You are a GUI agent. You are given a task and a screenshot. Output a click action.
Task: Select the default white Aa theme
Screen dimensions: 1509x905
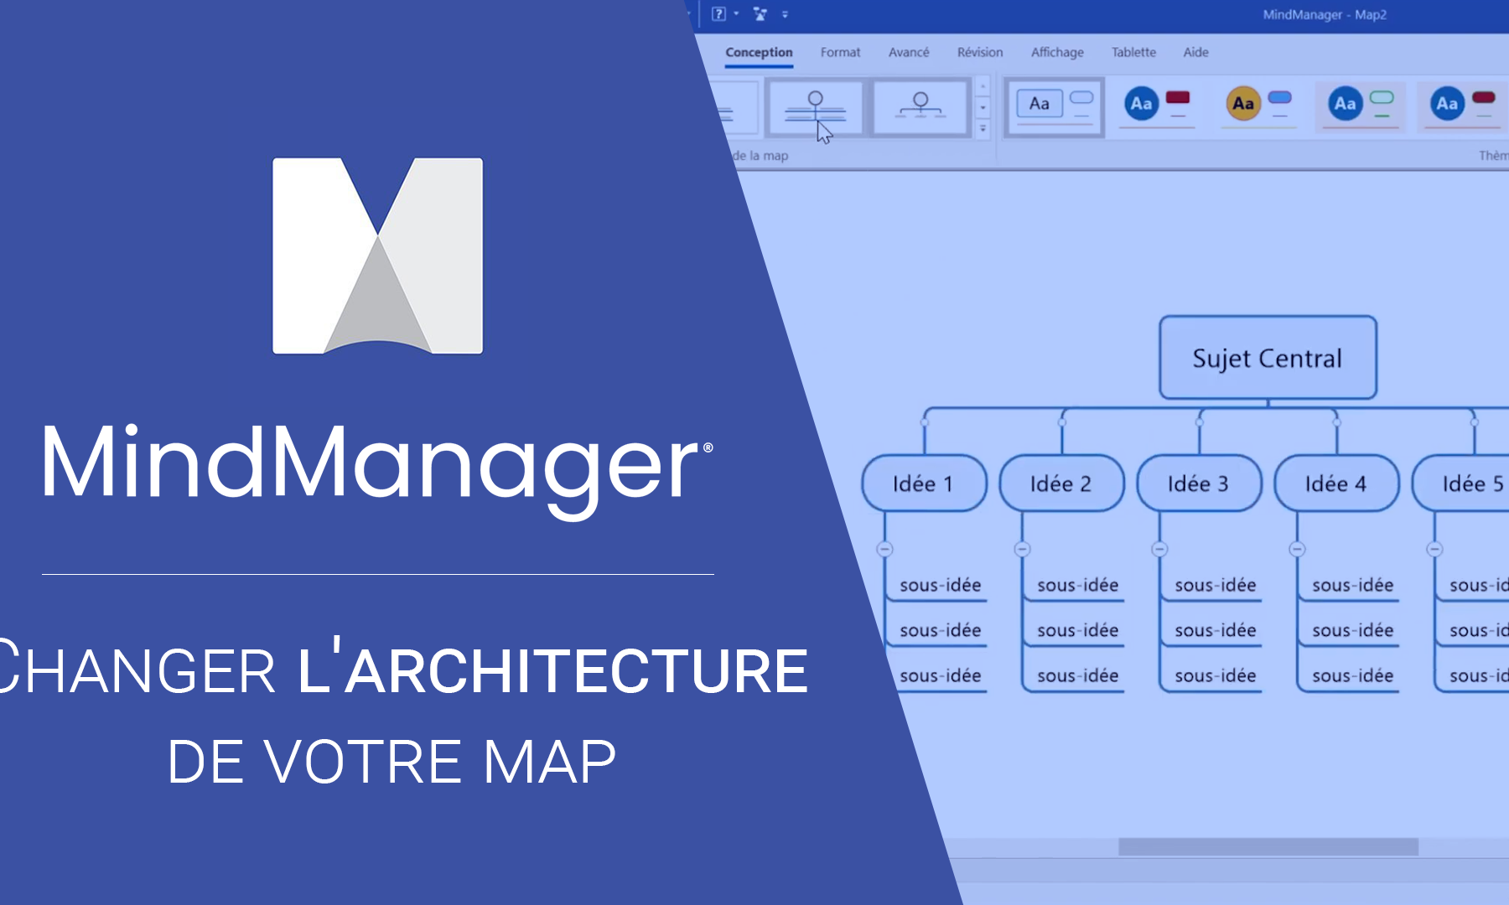(1053, 105)
